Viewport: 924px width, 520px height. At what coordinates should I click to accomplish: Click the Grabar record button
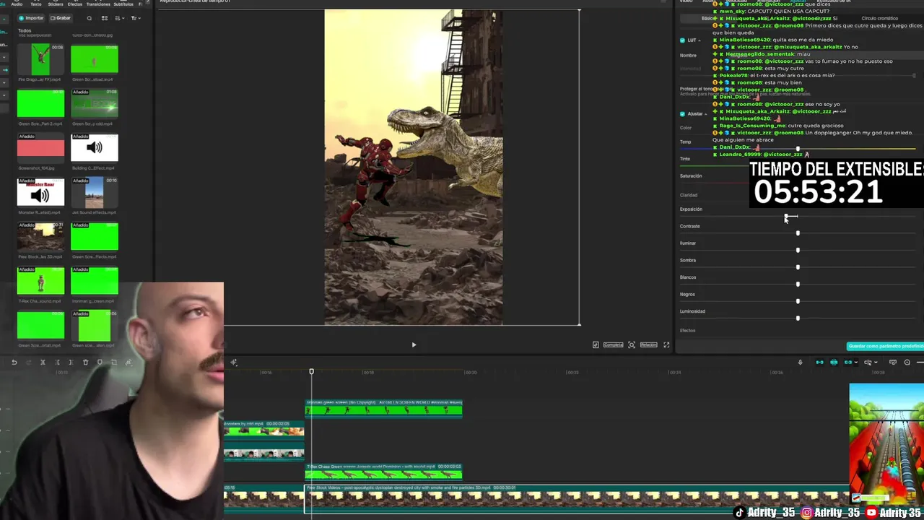pos(61,18)
